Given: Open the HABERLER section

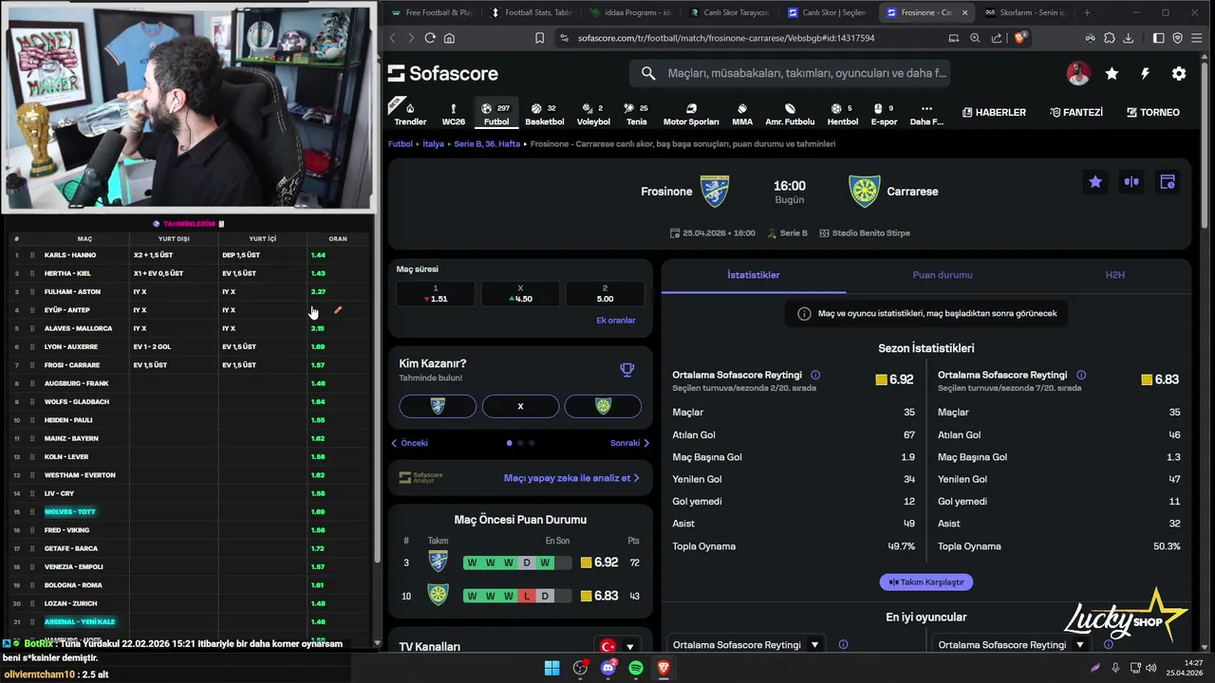Looking at the screenshot, I should 994,112.
